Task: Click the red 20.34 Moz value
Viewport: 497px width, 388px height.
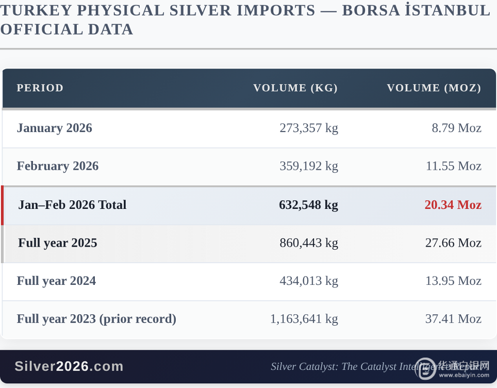Action: [453, 205]
